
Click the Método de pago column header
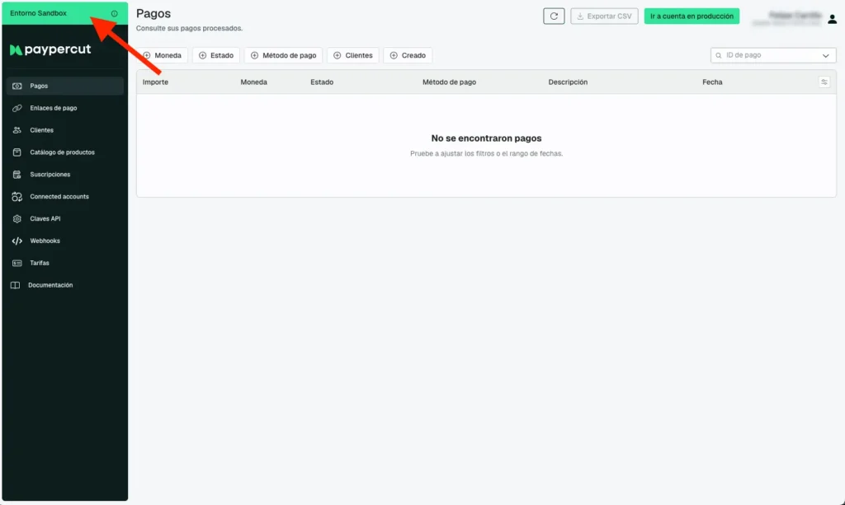click(x=449, y=82)
